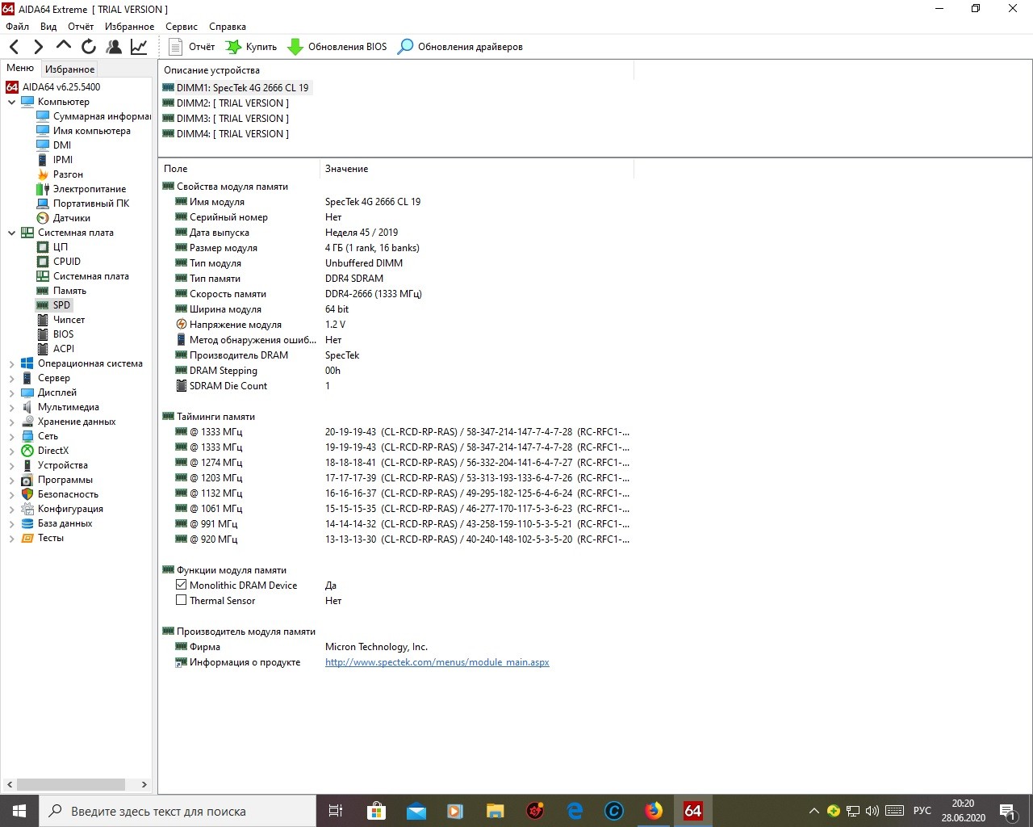Open the graph chart toolbar icon
The height and width of the screenshot is (827, 1033).
click(x=139, y=47)
